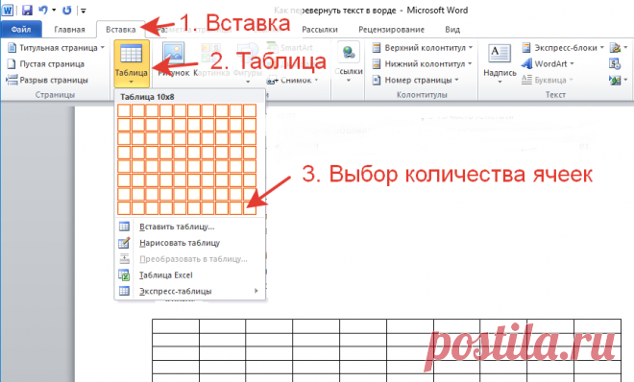The width and height of the screenshot is (634, 382).
Task: Undo the last action in quick access toolbar
Action: (x=43, y=11)
